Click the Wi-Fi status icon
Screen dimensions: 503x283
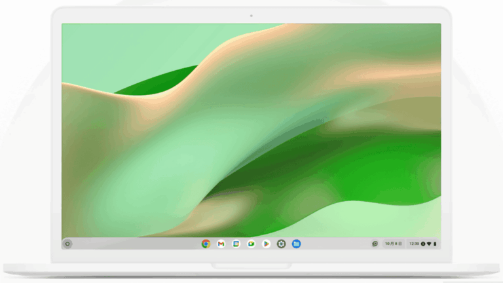click(429, 244)
